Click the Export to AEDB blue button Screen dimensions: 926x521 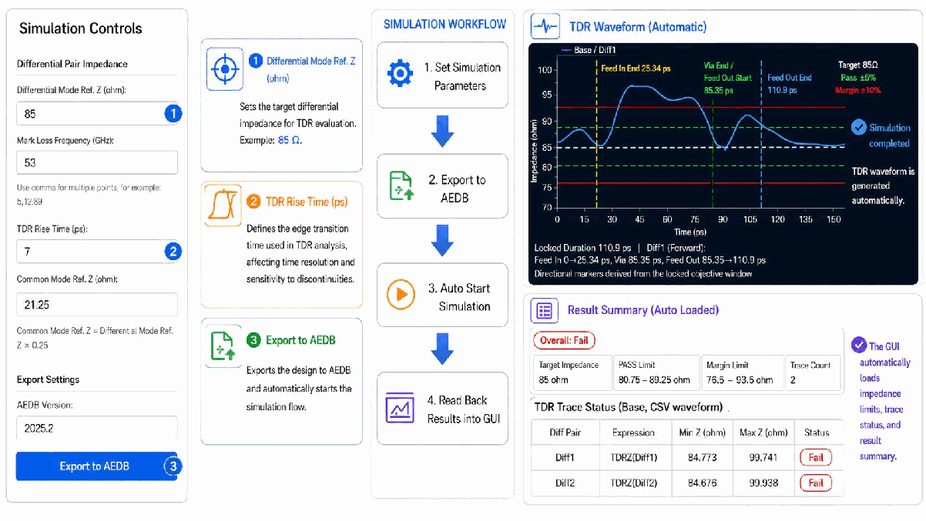(96, 466)
